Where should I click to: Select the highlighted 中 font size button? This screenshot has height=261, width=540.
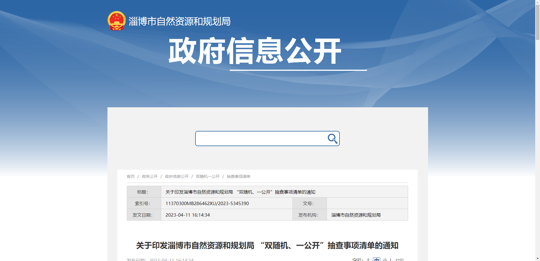pos(377,260)
